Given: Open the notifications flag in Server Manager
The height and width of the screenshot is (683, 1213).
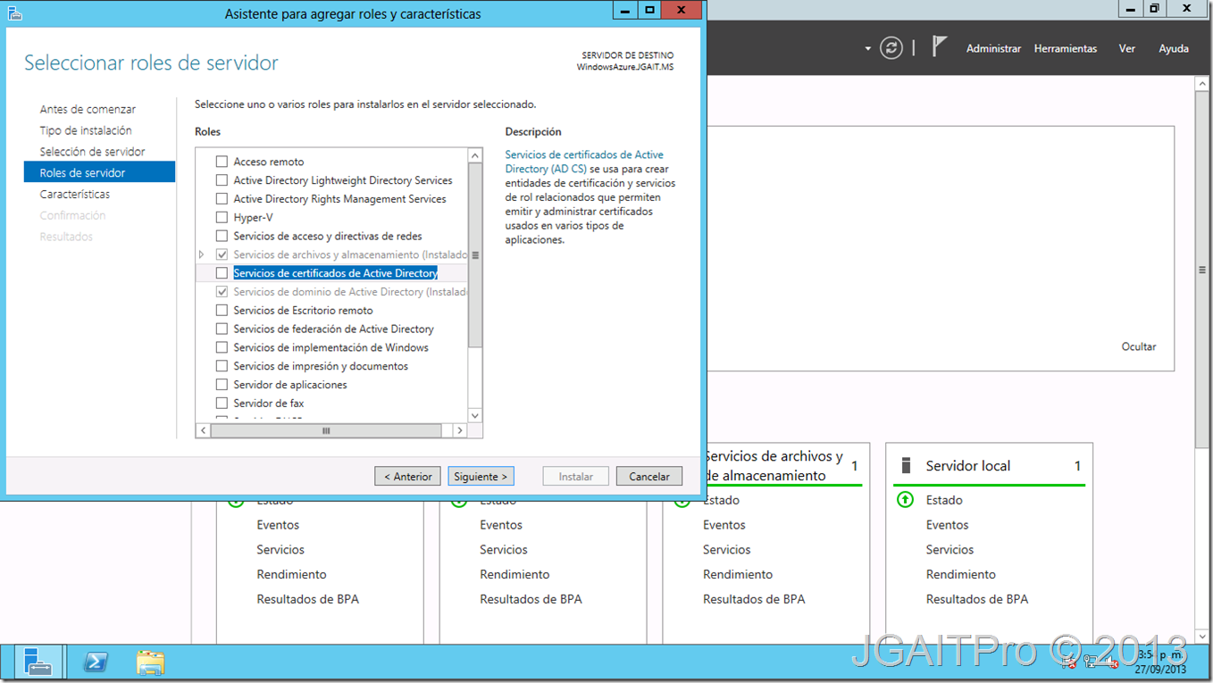Looking at the screenshot, I should [x=939, y=46].
